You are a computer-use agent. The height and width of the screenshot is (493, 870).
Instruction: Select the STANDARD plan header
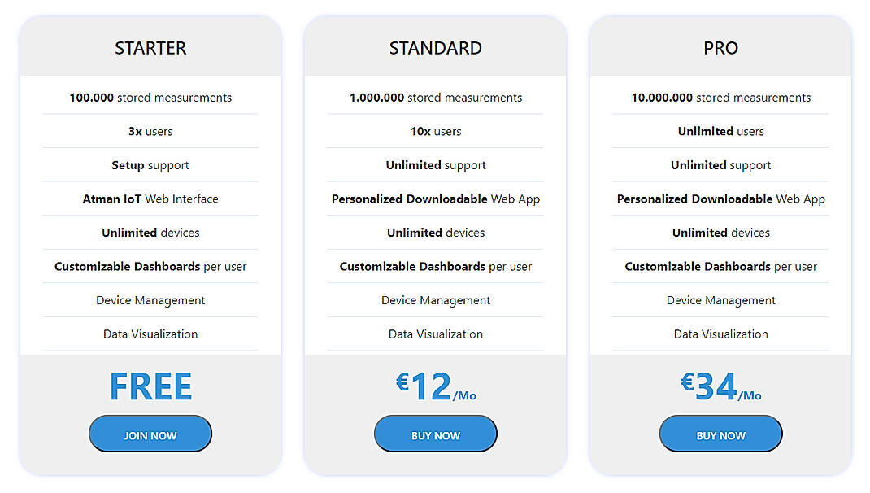[435, 48]
